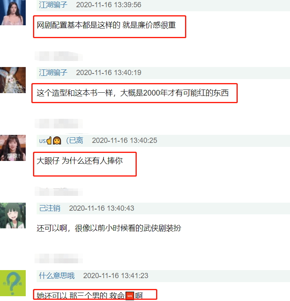This screenshot has width=290, height=301.
Task: Open 江湖骗子 username at 13:40:19
Action: click(53, 73)
